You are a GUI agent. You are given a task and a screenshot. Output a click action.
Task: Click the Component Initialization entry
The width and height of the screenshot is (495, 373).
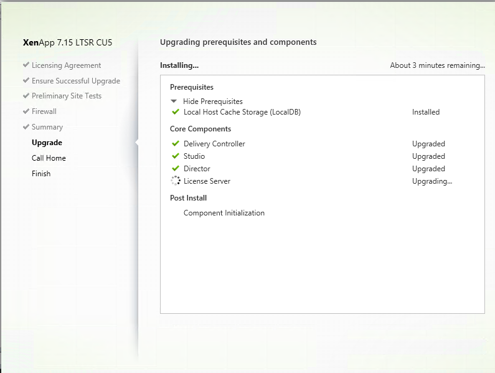click(224, 213)
